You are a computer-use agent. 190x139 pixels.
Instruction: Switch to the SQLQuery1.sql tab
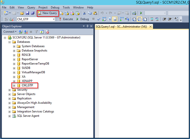[x=122, y=27]
